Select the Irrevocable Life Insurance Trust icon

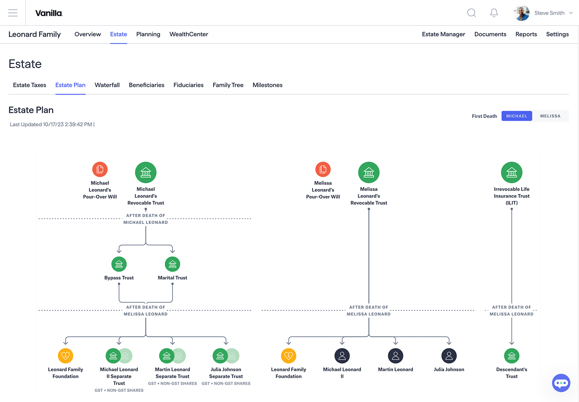click(x=511, y=172)
